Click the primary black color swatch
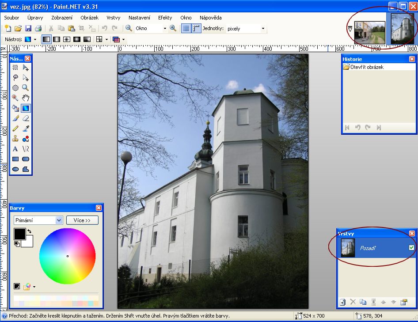Viewport: 418px width, 322px height. pos(19,234)
